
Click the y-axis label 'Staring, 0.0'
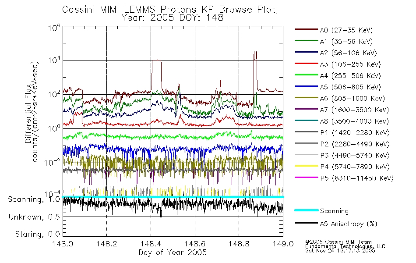point(37,234)
